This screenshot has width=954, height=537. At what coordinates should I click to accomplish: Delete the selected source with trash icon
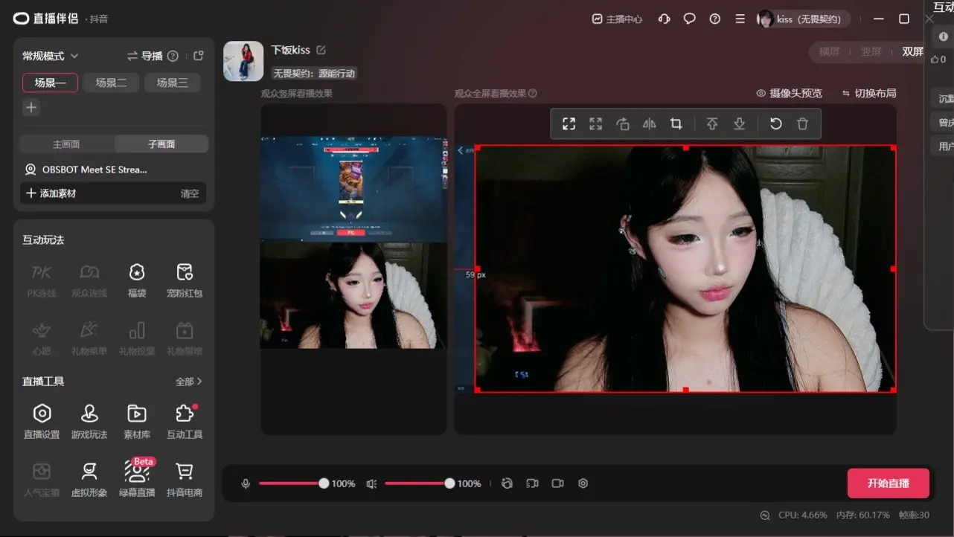(x=802, y=124)
